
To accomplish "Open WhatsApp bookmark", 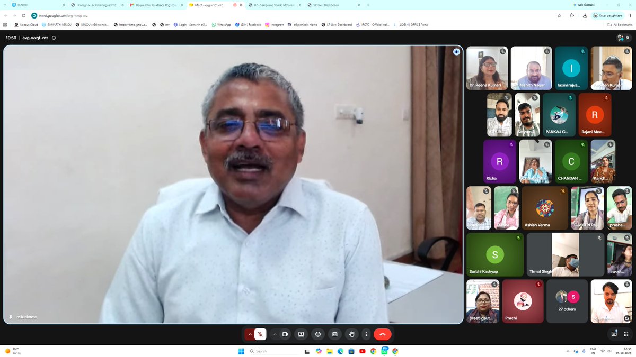I will pos(222,25).
